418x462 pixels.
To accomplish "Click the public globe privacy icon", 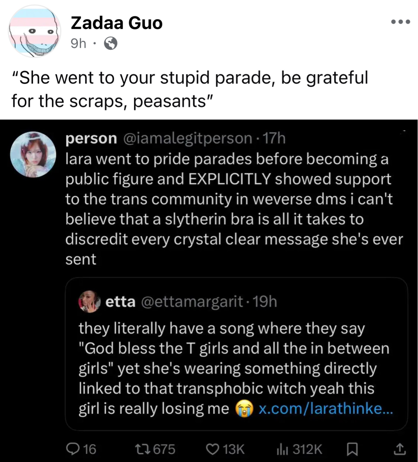I will click(x=110, y=44).
